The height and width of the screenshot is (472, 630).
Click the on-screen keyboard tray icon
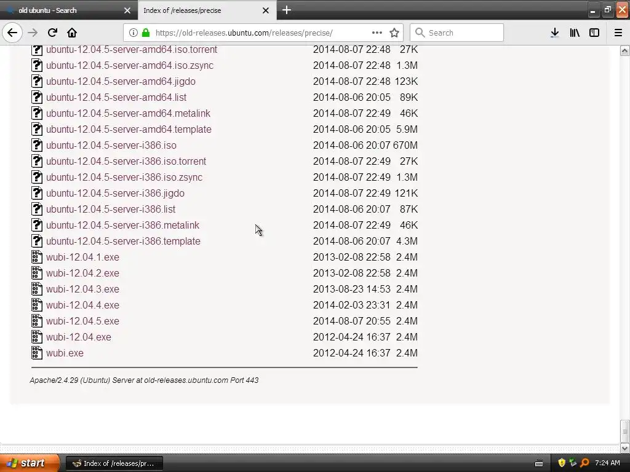click(x=539, y=463)
